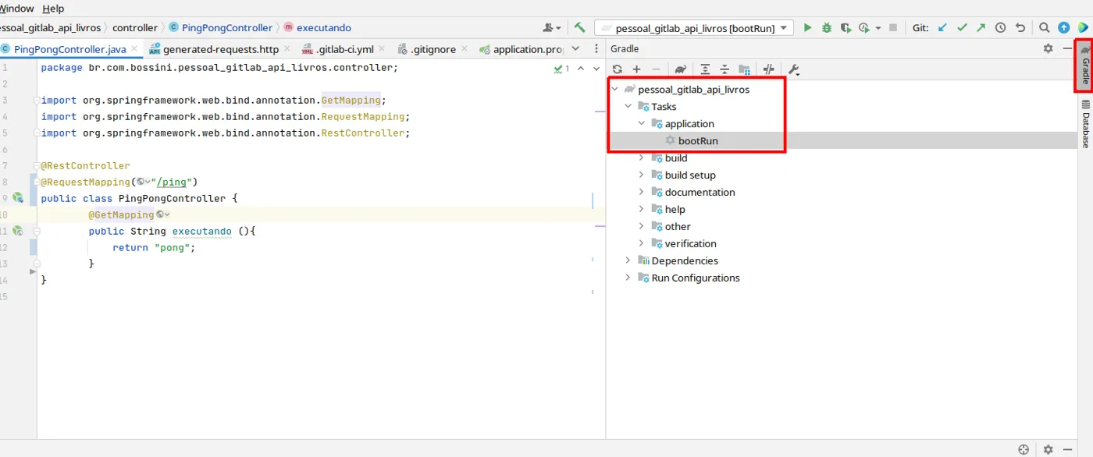The image size is (1093, 457).
Task: Expand all nodes in Gradle tree
Action: coord(705,69)
